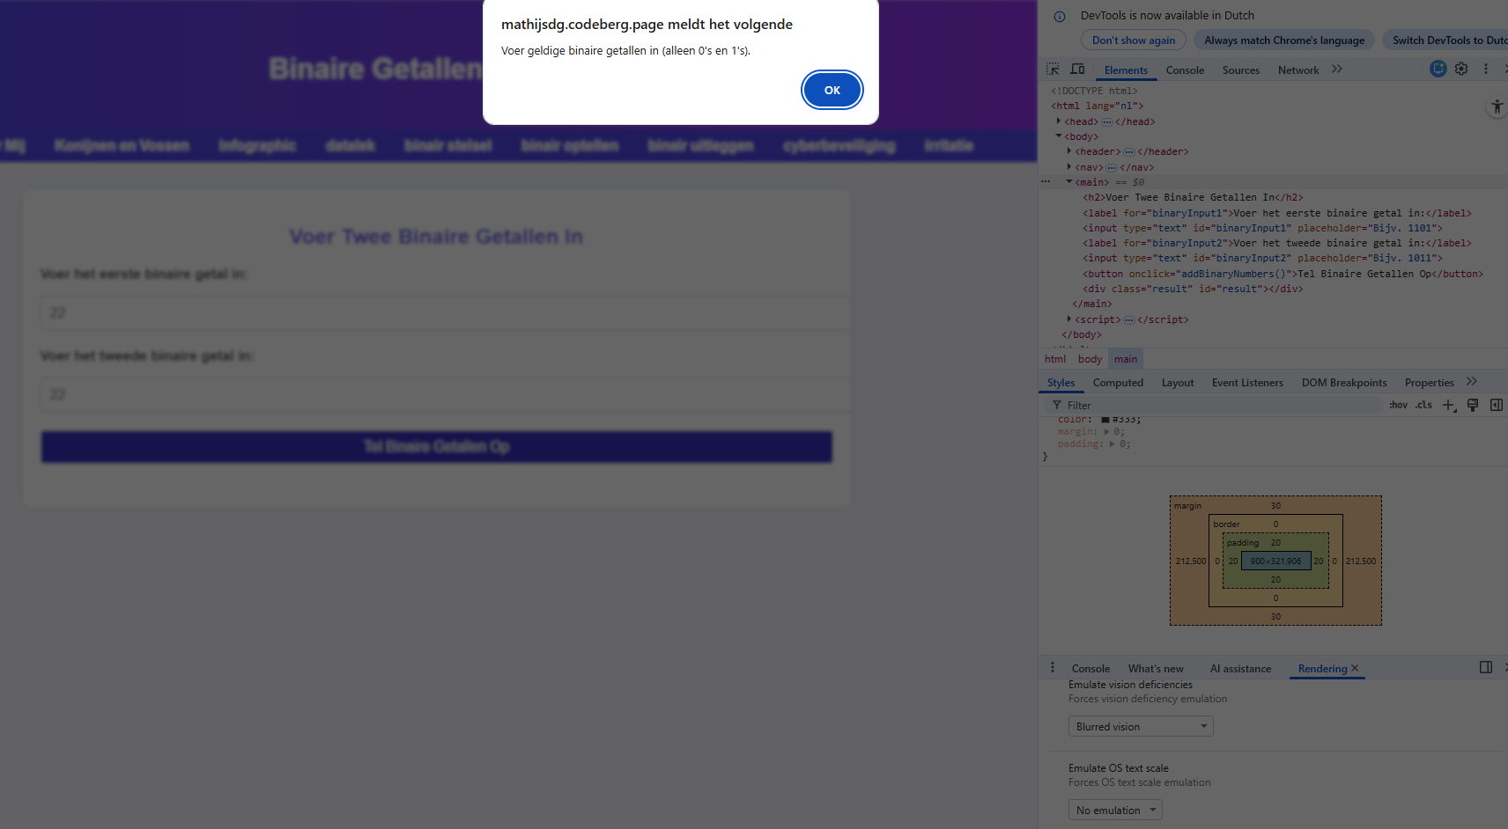The height and width of the screenshot is (829, 1508).
Task: Open the Konijnen en Vossen nav link
Action: pyautogui.click(x=122, y=145)
